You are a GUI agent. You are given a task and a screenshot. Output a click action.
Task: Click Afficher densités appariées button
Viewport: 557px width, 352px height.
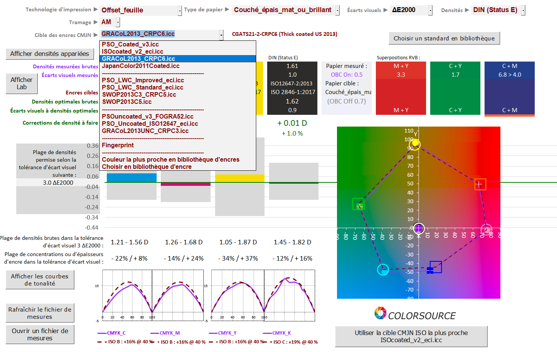[x=50, y=54]
